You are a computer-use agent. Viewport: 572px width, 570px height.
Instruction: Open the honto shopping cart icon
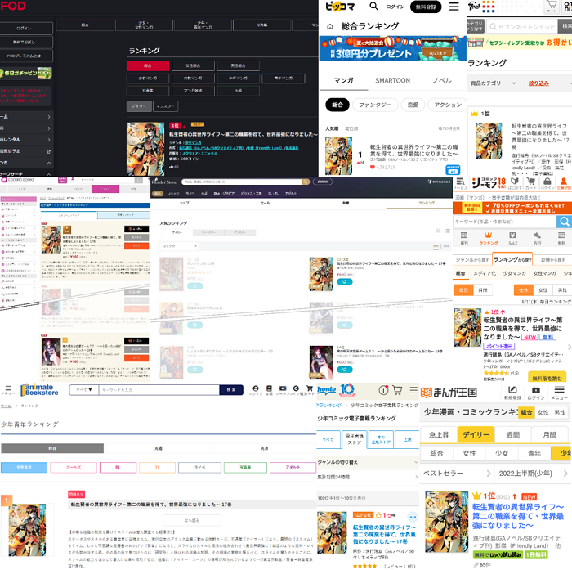(x=397, y=390)
